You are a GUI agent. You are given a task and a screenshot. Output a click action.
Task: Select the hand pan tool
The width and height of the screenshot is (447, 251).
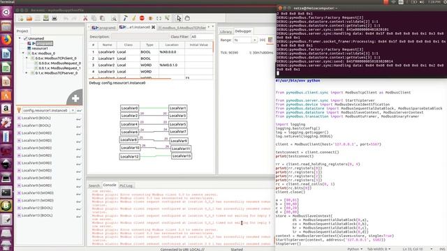[x=187, y=18]
